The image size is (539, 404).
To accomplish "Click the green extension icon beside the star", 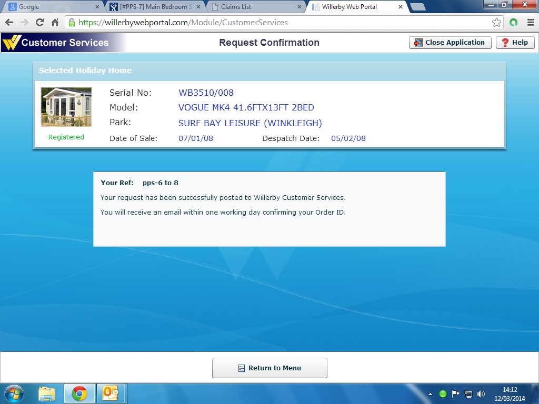I will coord(514,23).
